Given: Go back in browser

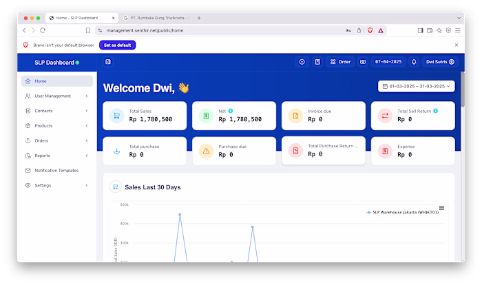Looking at the screenshot, I should [x=24, y=30].
